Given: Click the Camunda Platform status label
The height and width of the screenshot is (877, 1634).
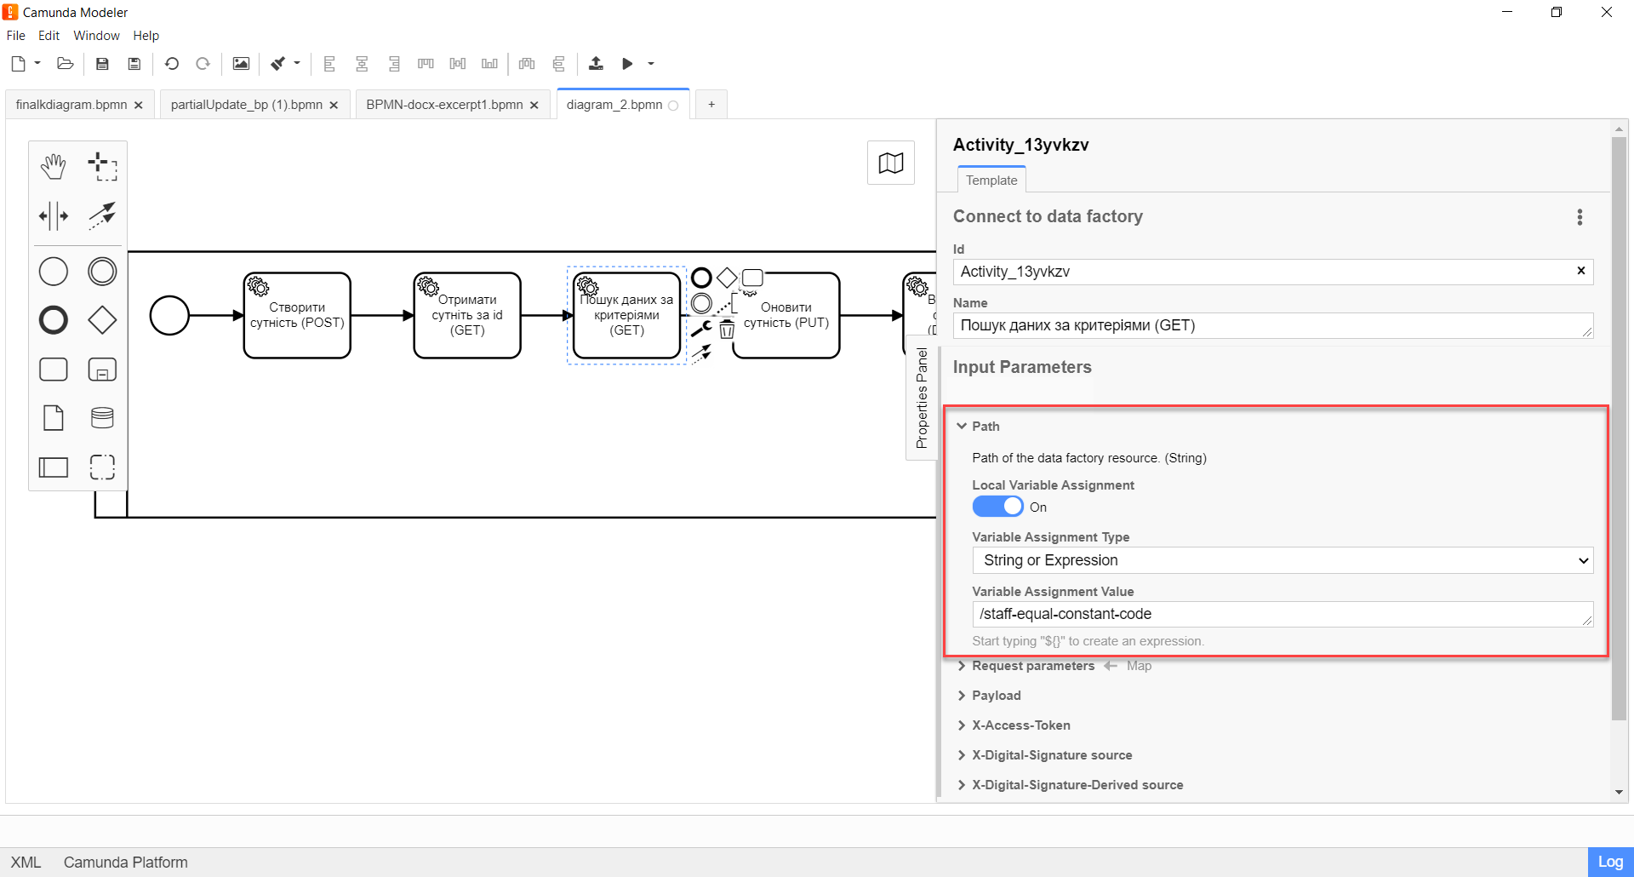Looking at the screenshot, I should tap(126, 863).
